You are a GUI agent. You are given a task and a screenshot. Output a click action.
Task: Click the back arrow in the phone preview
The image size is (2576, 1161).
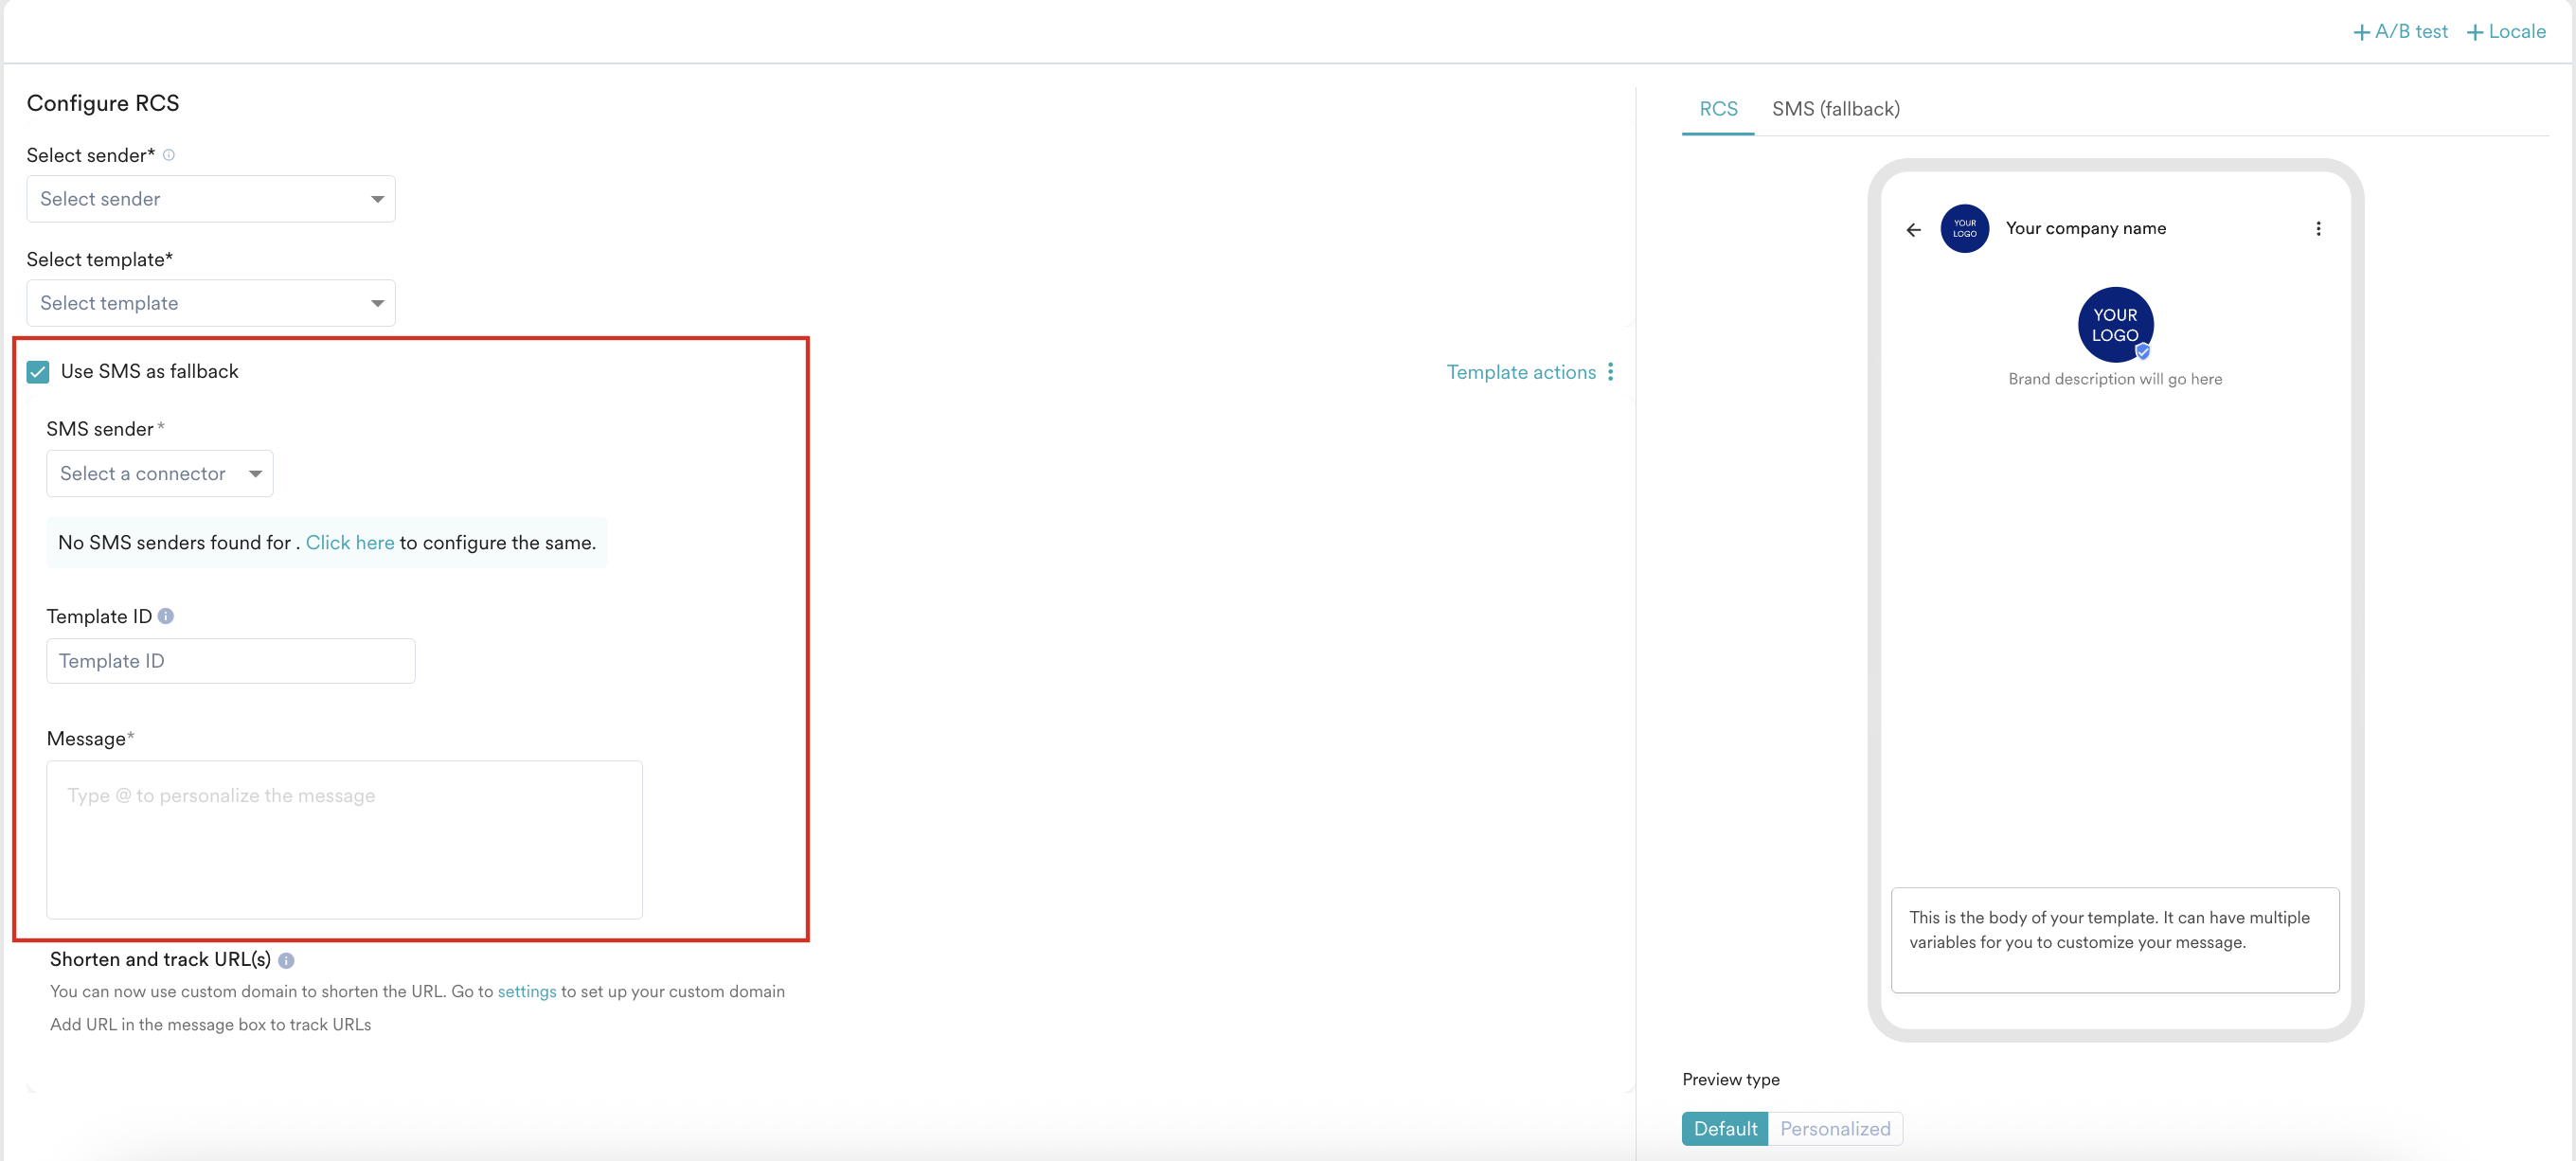tap(1913, 229)
